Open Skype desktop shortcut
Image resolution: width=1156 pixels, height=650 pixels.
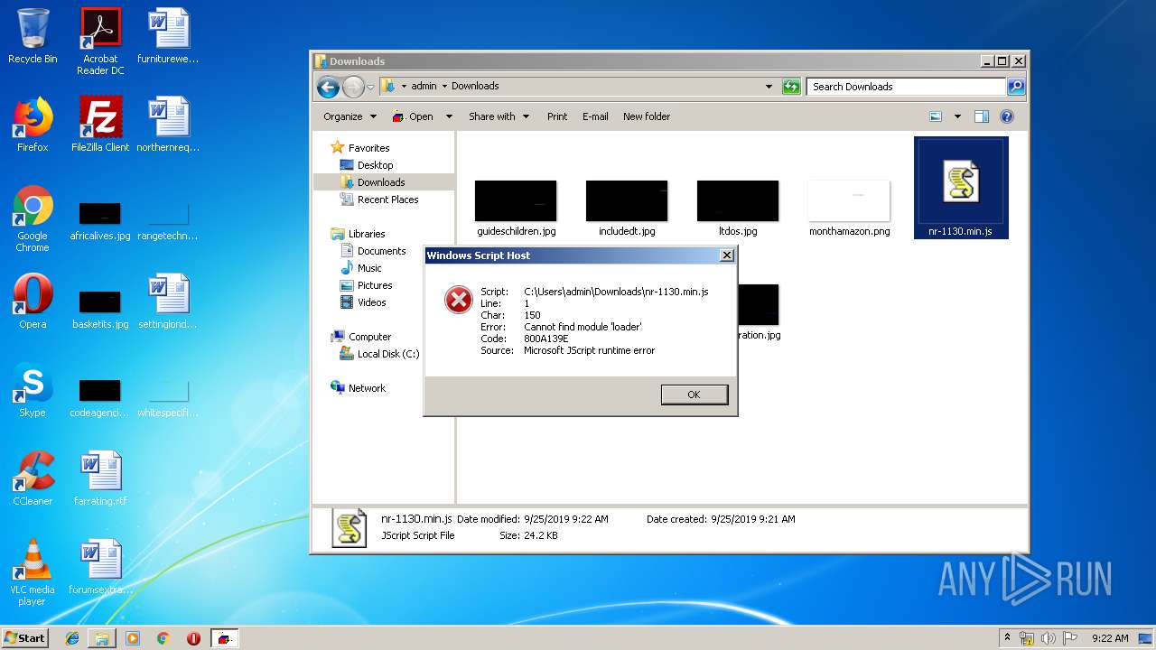33,390
